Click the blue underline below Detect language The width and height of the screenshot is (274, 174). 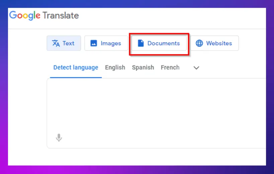[x=76, y=77]
